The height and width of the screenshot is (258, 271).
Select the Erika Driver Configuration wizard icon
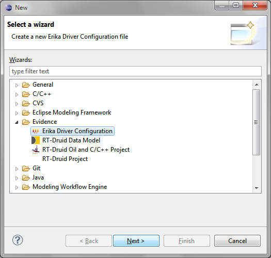tap(36, 131)
